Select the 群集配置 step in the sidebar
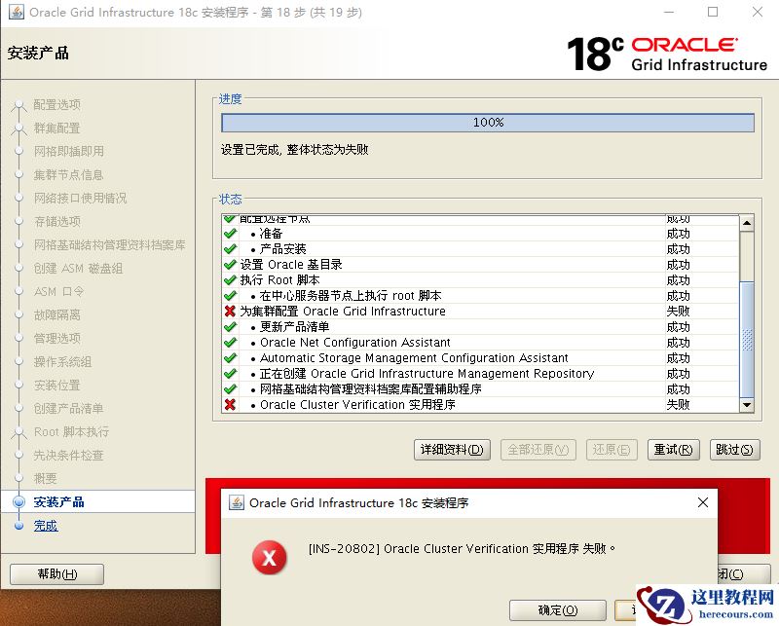779x626 pixels. tap(56, 129)
